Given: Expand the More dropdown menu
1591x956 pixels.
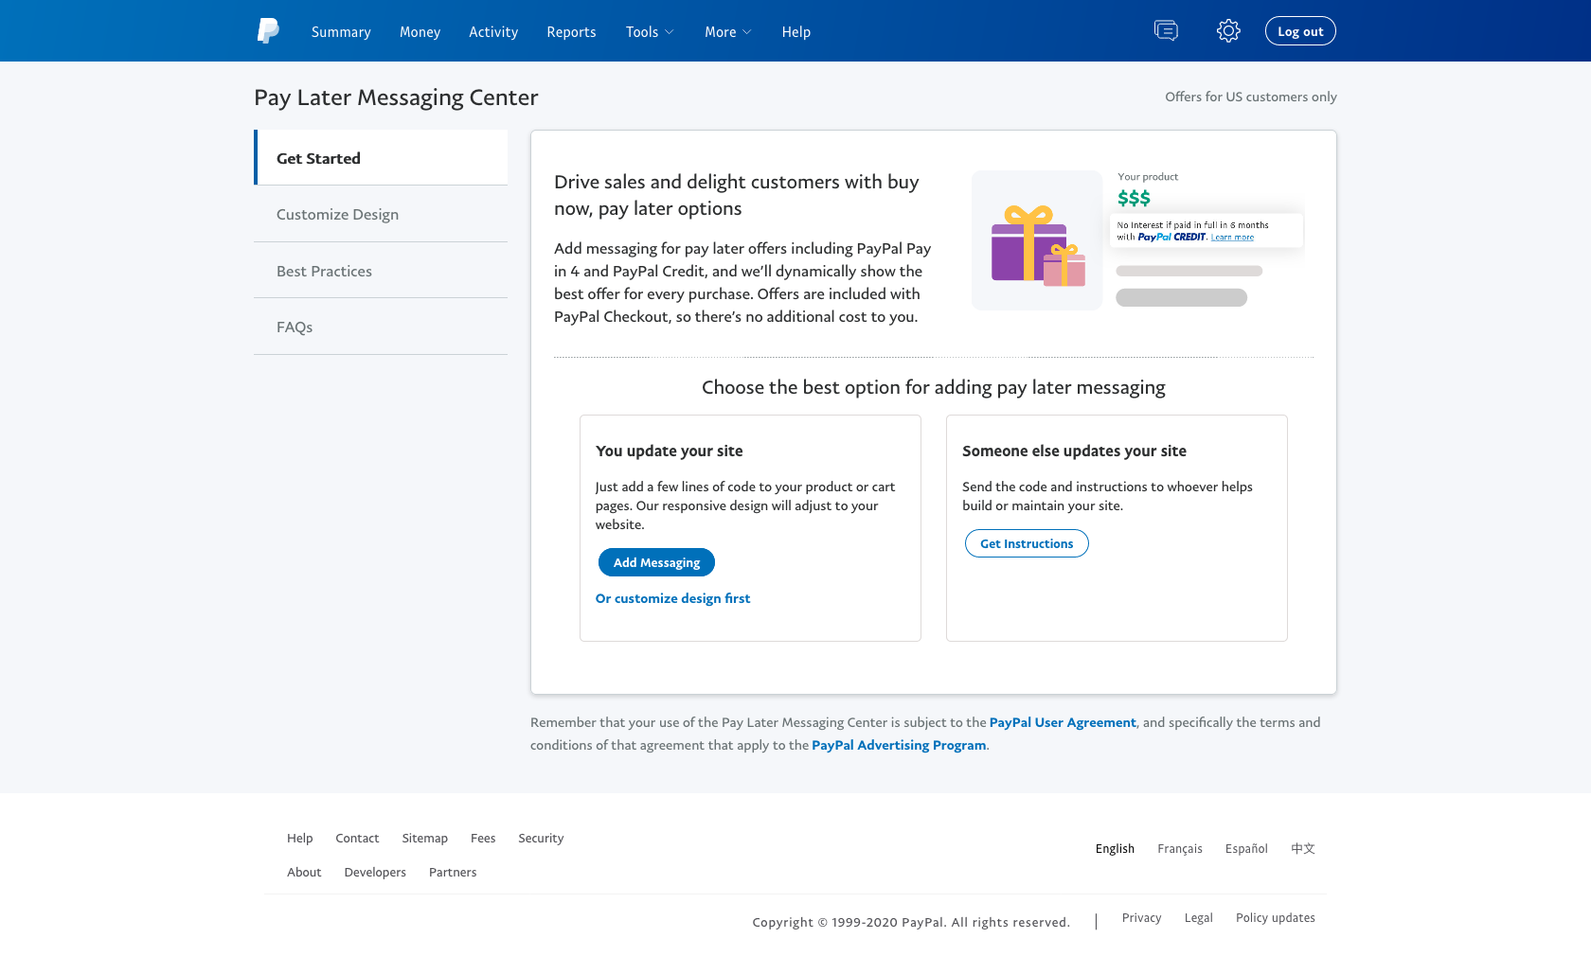Looking at the screenshot, I should pyautogui.click(x=728, y=32).
